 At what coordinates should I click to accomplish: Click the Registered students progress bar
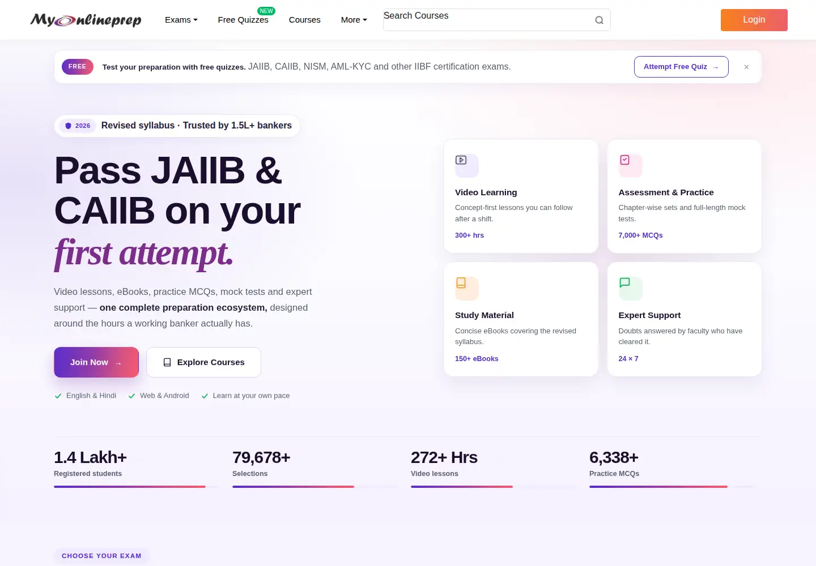[x=136, y=487]
